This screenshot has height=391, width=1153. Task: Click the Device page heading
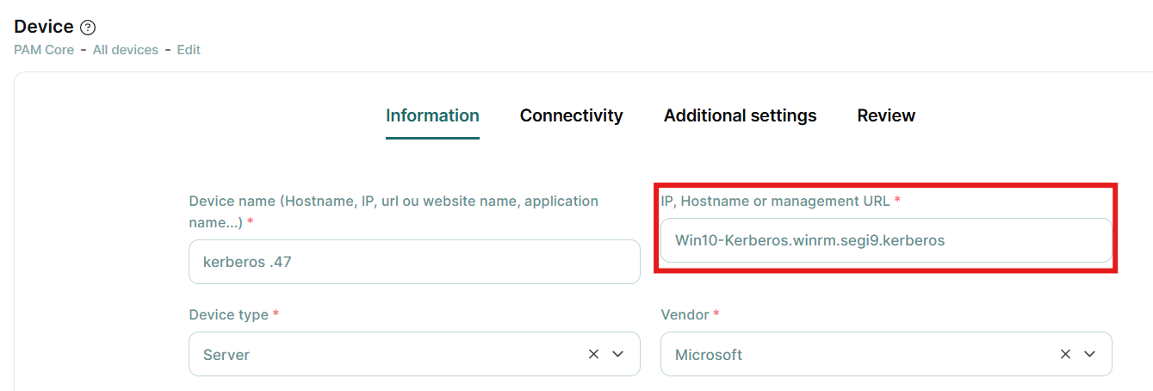pyautogui.click(x=44, y=27)
